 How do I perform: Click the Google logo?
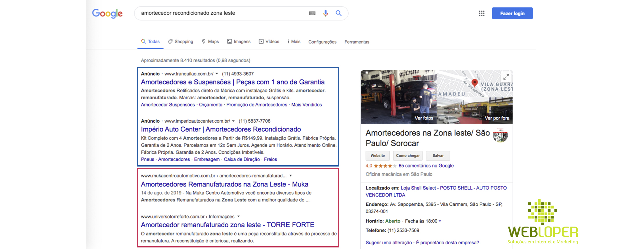(x=107, y=13)
